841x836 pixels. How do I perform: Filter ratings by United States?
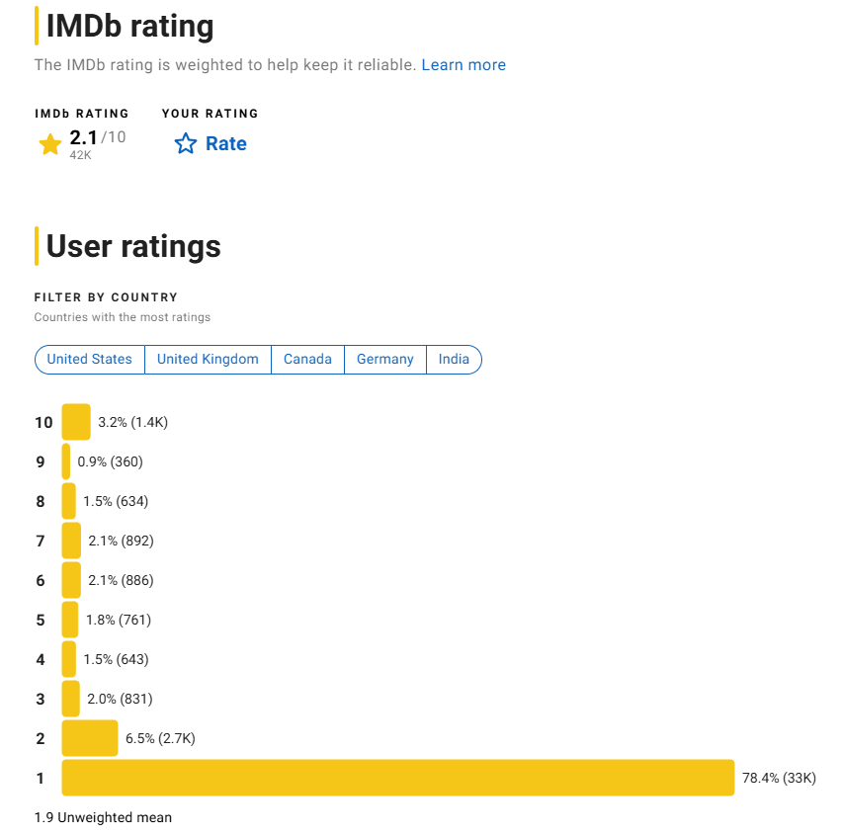(89, 359)
